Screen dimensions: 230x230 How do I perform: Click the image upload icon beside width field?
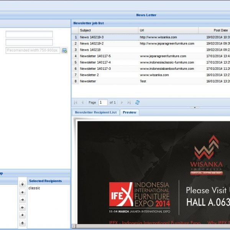tap(64, 50)
